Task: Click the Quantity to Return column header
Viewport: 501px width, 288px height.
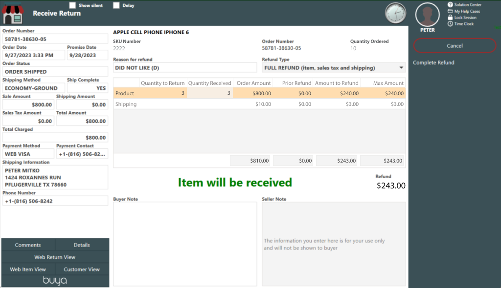Action: 162,83
